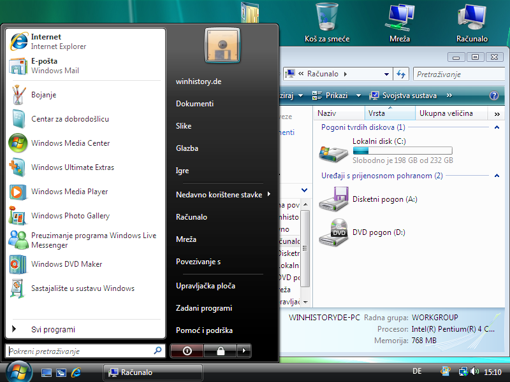Open the Bojanje paint program
Image resolution: width=510 pixels, height=382 pixels.
coord(85,95)
